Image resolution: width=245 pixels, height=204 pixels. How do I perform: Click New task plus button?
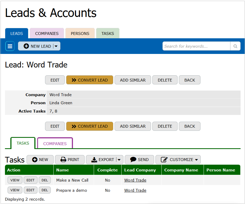pos(40,160)
